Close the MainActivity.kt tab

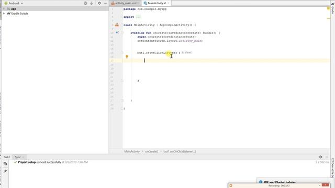pyautogui.click(x=169, y=3)
